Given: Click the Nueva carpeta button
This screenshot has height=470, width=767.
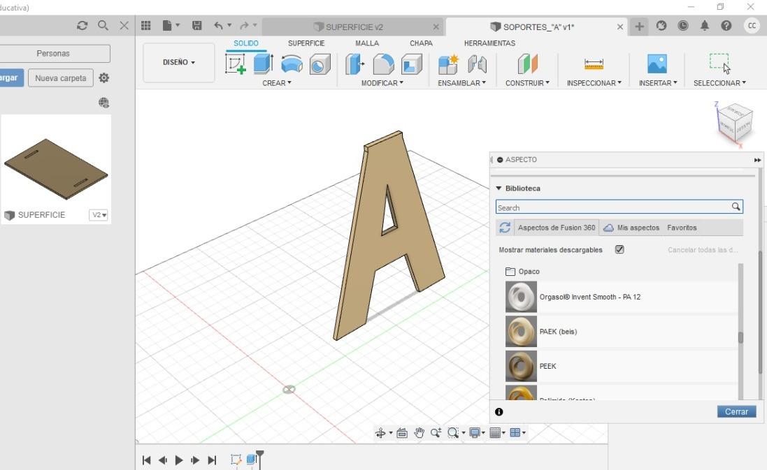Looking at the screenshot, I should pos(61,78).
